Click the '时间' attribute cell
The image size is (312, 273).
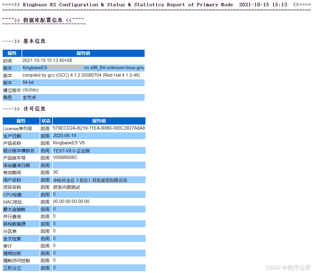[12, 61]
